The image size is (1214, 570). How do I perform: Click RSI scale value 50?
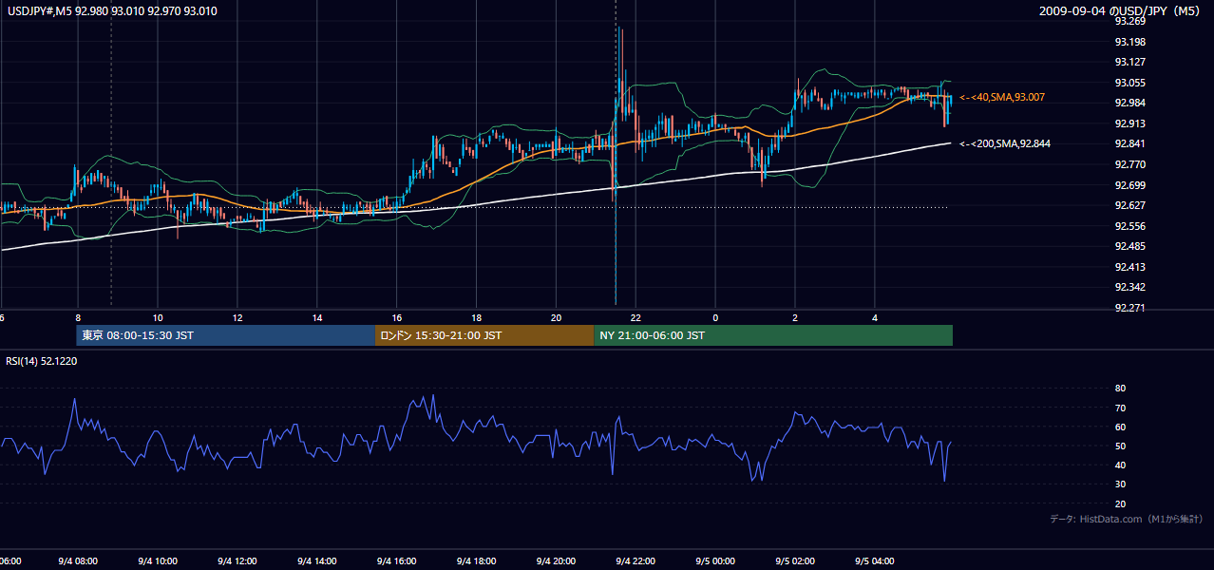click(1120, 446)
